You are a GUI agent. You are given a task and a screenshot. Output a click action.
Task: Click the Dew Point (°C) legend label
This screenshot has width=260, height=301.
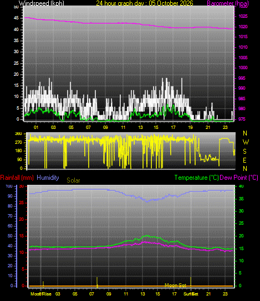pyautogui.click(x=239, y=178)
